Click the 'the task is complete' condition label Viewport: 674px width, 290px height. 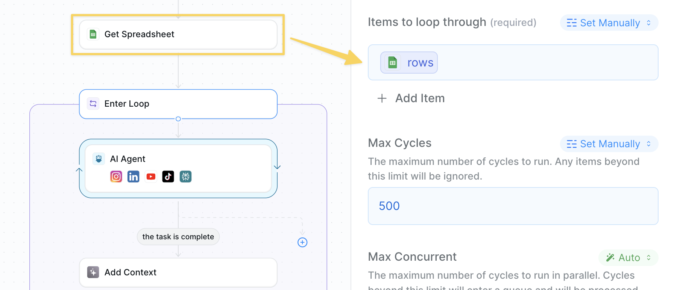[x=178, y=237]
